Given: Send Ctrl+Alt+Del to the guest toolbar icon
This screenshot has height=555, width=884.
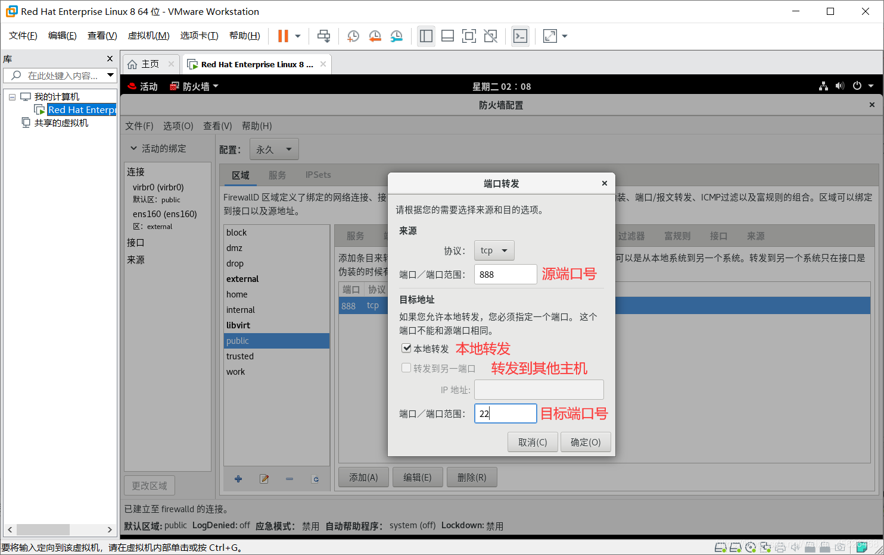Looking at the screenshot, I should point(323,36).
